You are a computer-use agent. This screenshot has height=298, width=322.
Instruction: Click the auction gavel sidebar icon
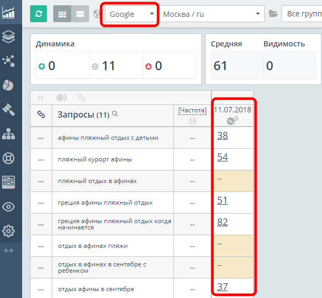8,109
